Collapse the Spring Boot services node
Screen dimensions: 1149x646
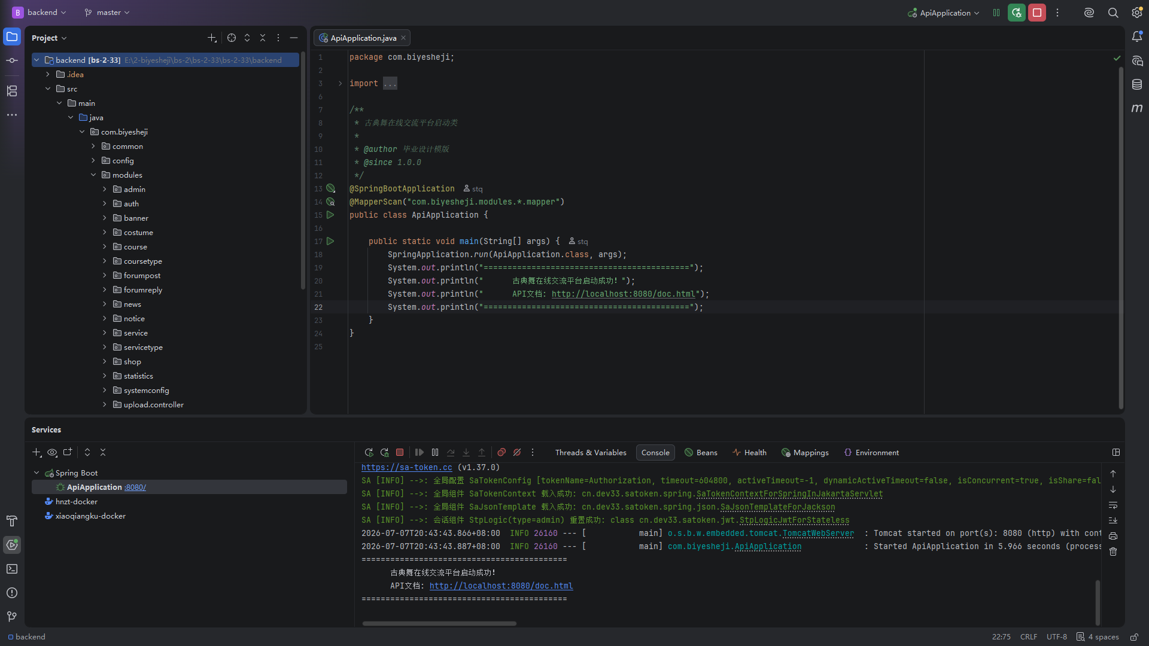37,473
